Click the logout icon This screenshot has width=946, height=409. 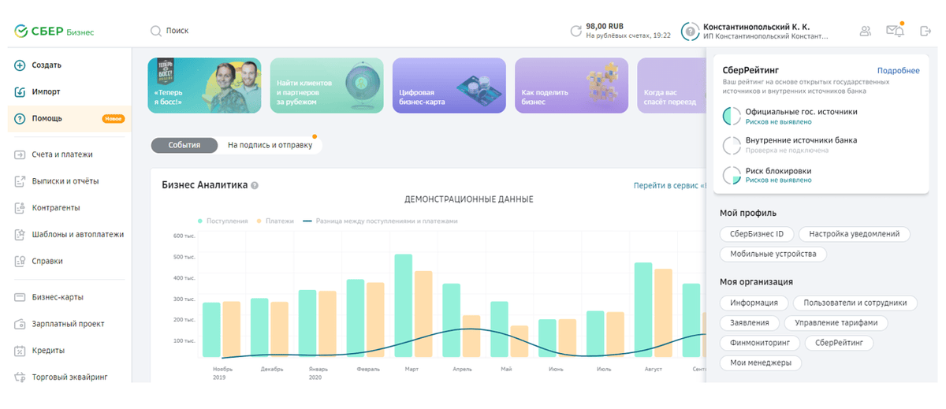[x=926, y=31]
